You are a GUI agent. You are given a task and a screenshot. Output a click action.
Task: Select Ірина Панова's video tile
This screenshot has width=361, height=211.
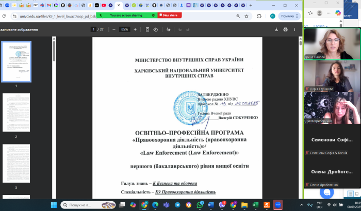click(x=332, y=44)
